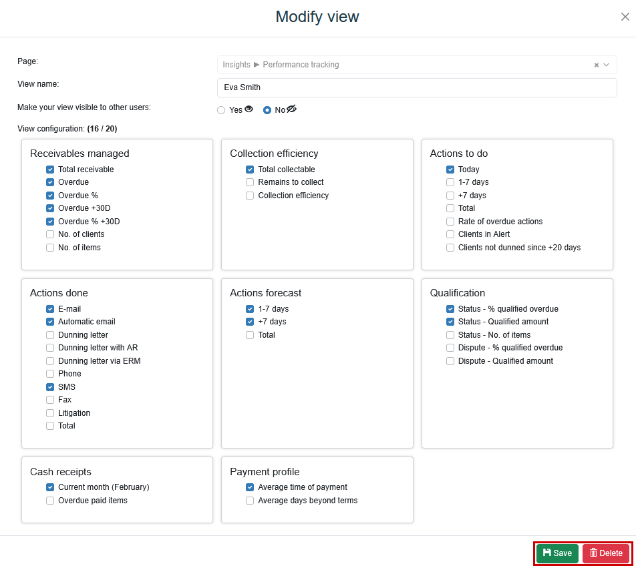Click the eye icon next to Yes
Viewport: 636px width, 570px height.
click(249, 109)
